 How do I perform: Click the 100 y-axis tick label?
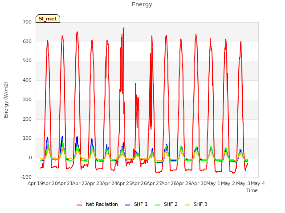(27, 138)
